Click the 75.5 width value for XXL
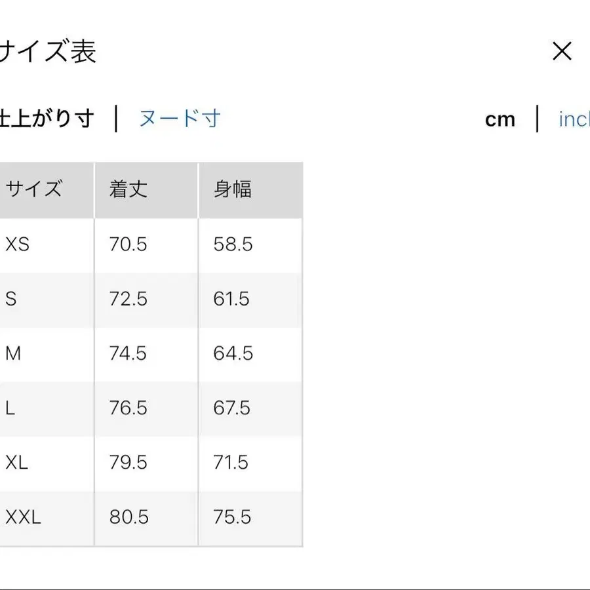 click(231, 517)
